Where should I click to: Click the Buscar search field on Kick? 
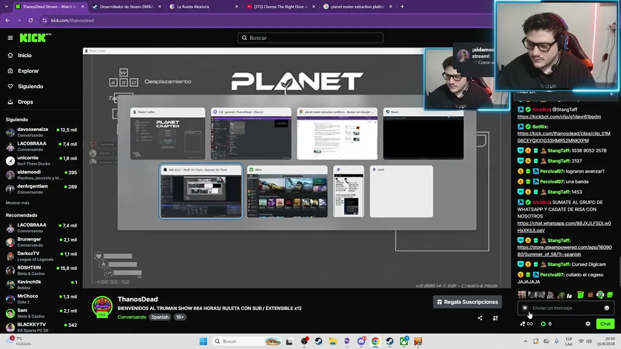tap(310, 38)
